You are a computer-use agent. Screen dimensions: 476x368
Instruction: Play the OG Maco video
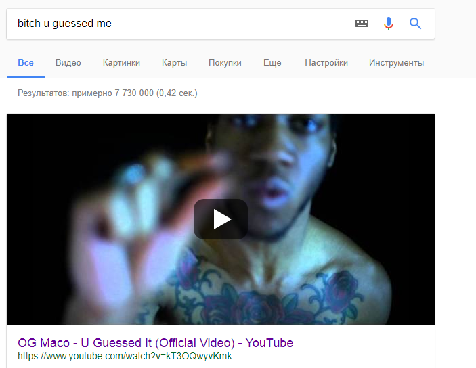221,219
